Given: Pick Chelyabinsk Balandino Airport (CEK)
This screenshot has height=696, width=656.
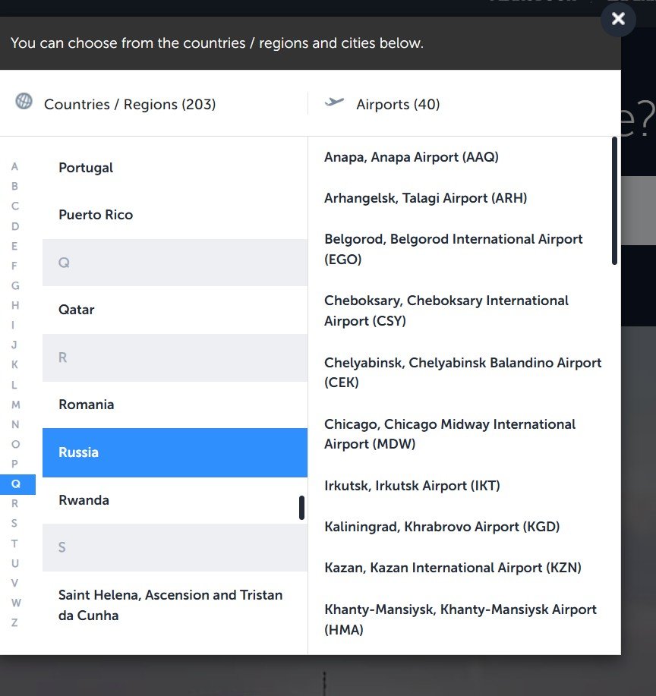Looking at the screenshot, I should click(x=463, y=373).
